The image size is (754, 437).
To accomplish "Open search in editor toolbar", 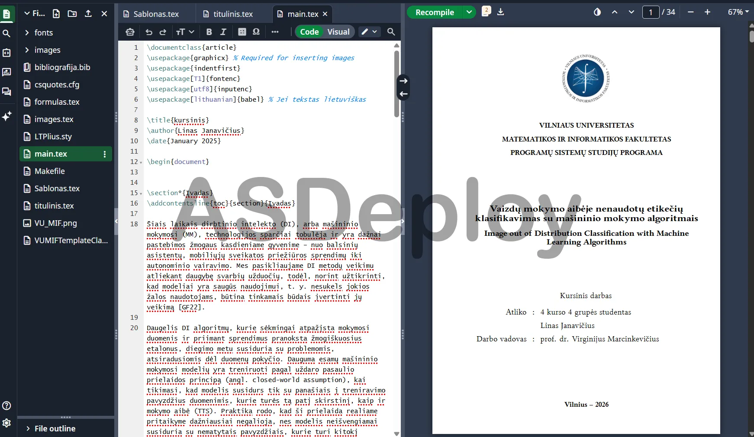I will point(391,32).
